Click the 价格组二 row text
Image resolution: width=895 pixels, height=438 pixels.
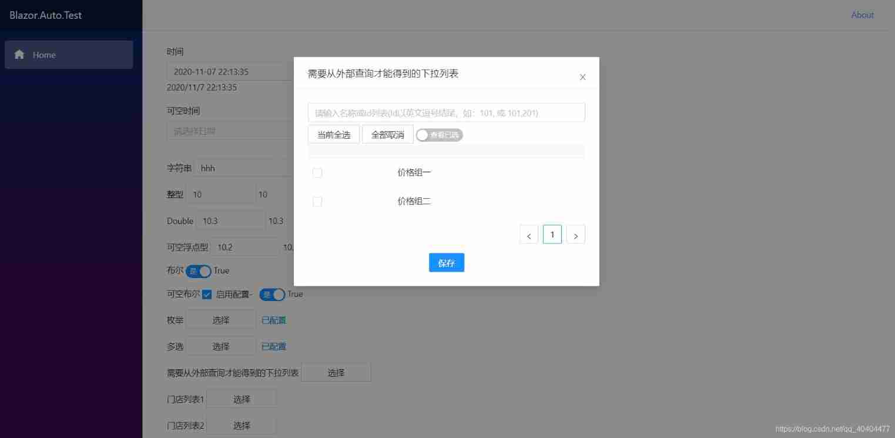click(x=414, y=202)
